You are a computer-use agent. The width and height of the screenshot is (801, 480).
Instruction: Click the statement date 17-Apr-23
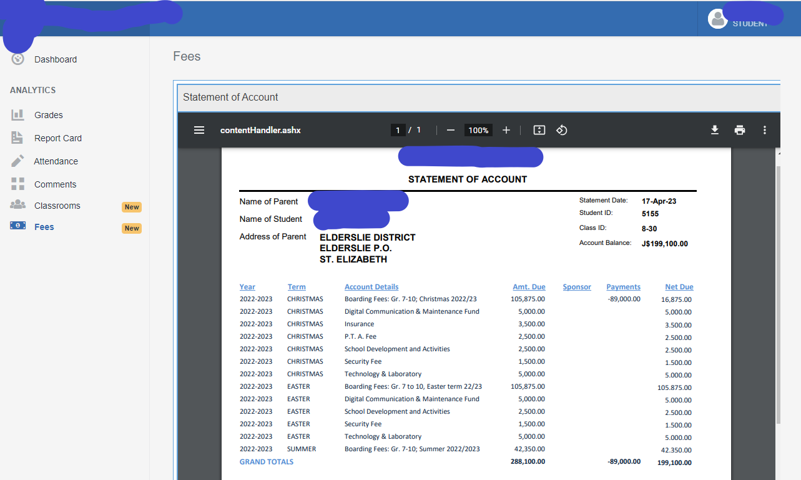coord(659,201)
